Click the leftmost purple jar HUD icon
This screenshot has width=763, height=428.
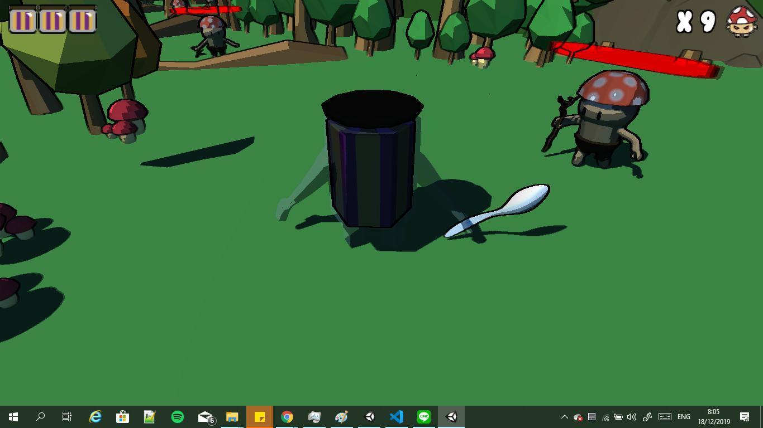click(23, 21)
